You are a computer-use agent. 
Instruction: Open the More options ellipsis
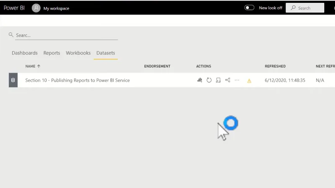point(237,80)
